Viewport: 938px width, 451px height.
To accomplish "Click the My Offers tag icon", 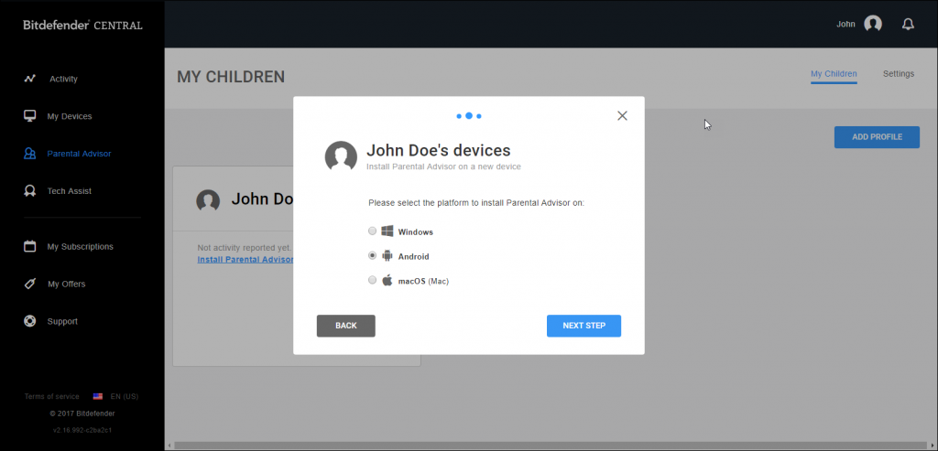I will click(x=30, y=284).
